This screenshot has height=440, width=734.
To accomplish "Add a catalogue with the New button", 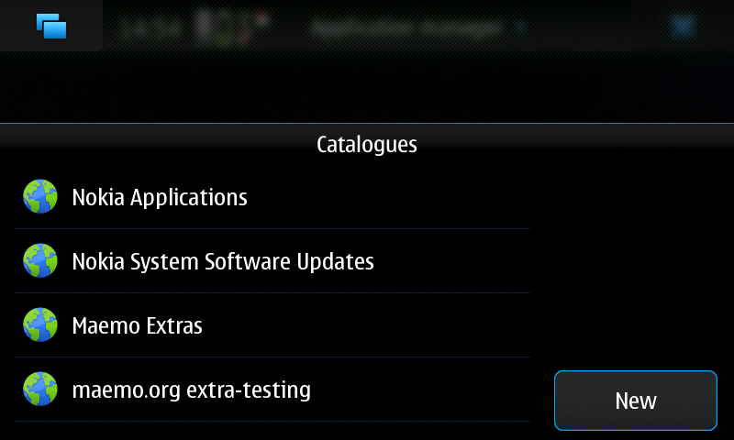I will coord(636,401).
